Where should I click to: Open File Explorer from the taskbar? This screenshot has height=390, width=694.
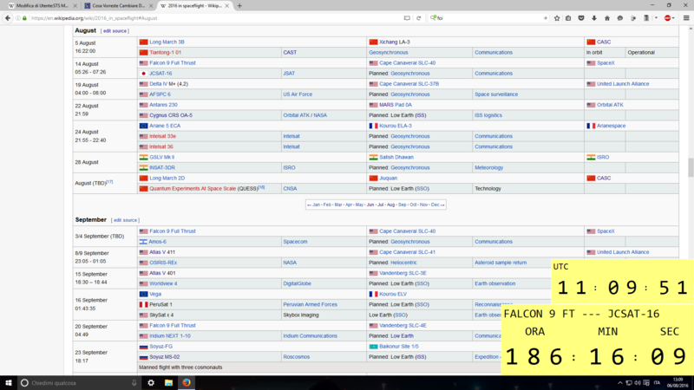point(168,382)
